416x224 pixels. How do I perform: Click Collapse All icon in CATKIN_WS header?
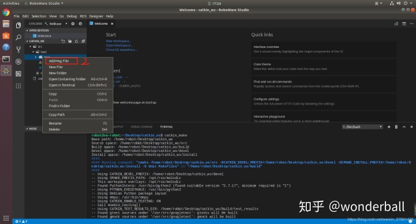click(x=83, y=41)
